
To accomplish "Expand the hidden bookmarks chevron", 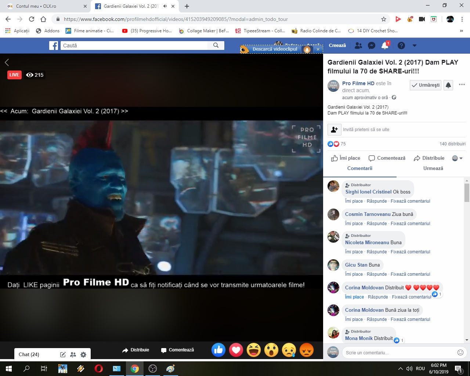I will [462, 31].
